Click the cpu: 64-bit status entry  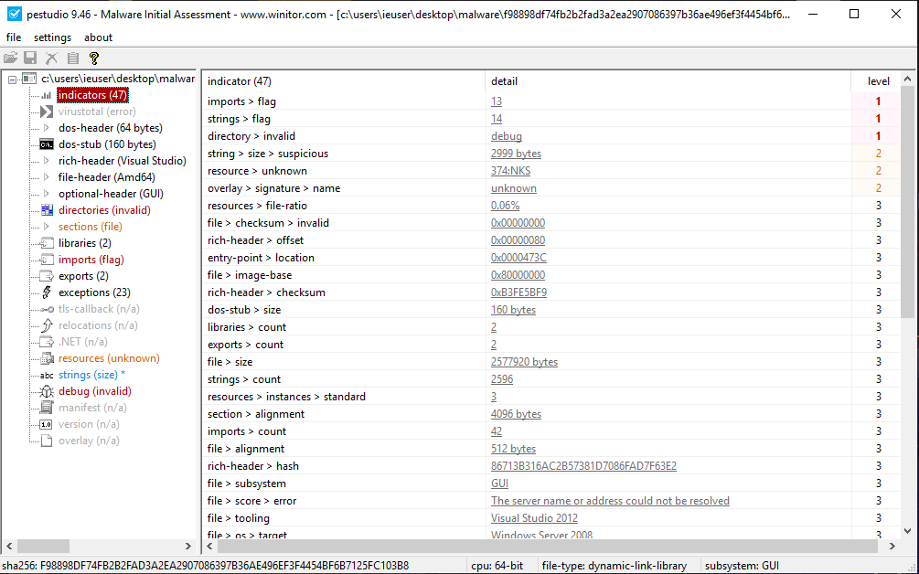(x=497, y=566)
